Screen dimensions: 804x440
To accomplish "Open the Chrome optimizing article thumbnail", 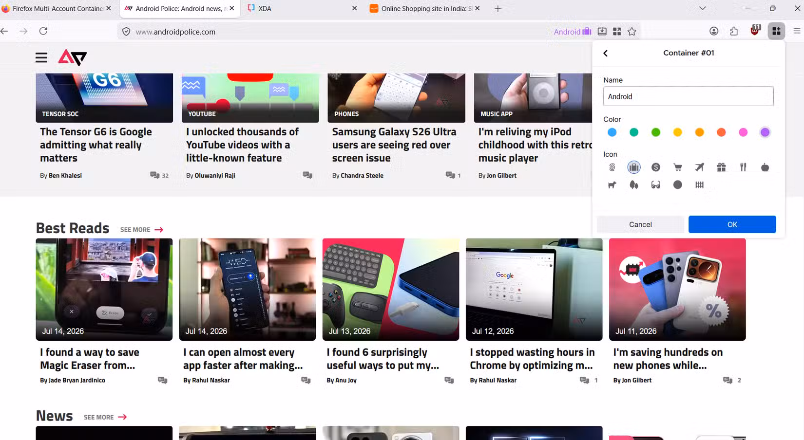I will (x=534, y=290).
